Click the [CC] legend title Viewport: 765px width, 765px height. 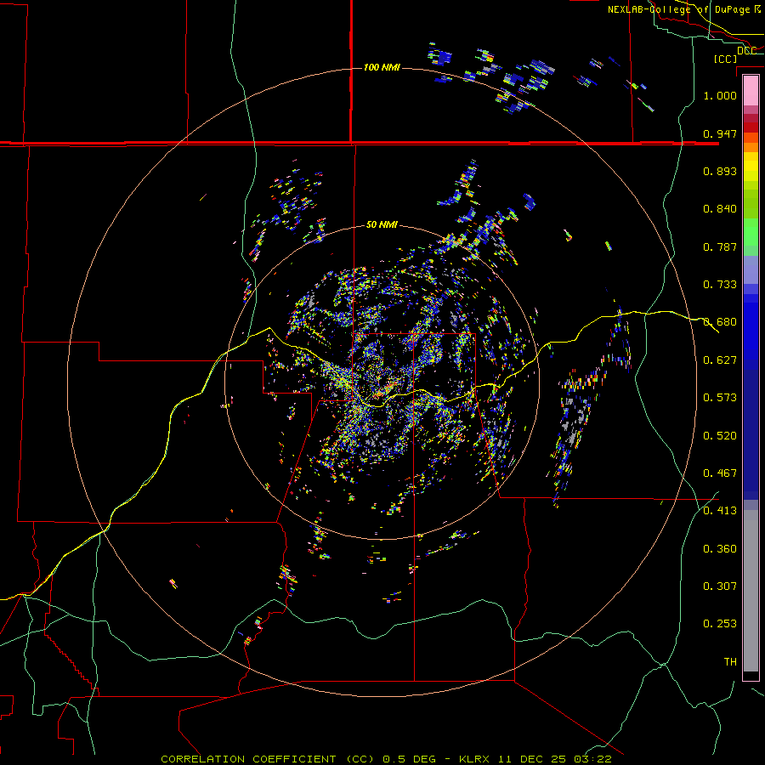click(725, 59)
